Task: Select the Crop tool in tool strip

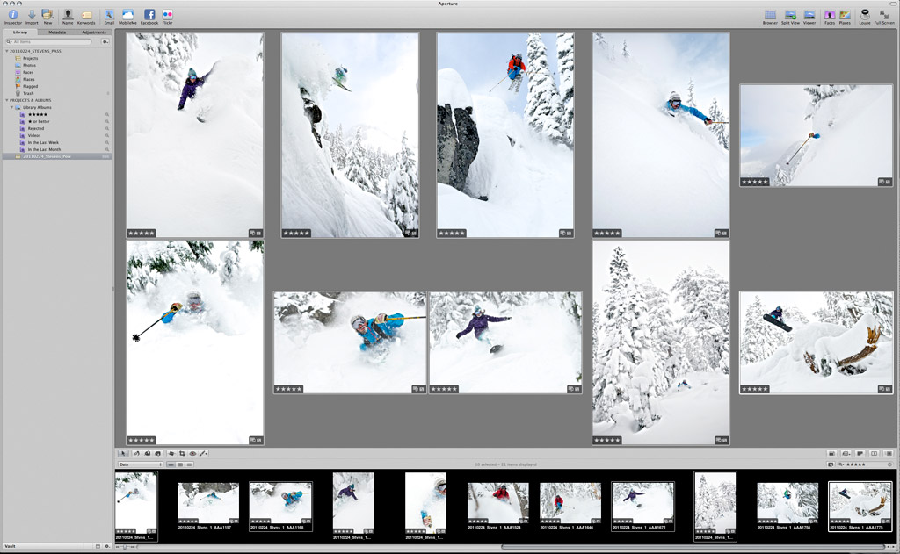Action: click(x=182, y=453)
